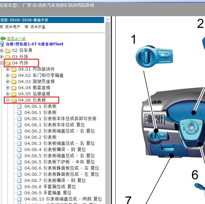Expand the 04.03 驾驶员座椅 node
This screenshot has width=205, height=204.
8,81
